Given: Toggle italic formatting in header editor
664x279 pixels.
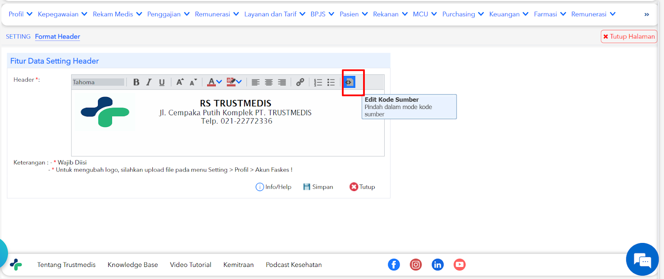Looking at the screenshot, I should click(x=149, y=82).
